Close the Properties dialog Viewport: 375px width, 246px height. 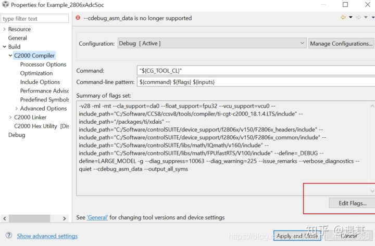coord(368,5)
